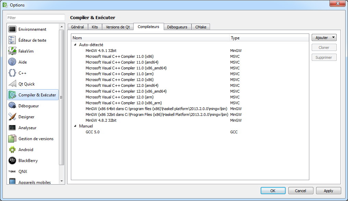
Task: Switch to the Général tab
Action: pos(77,27)
